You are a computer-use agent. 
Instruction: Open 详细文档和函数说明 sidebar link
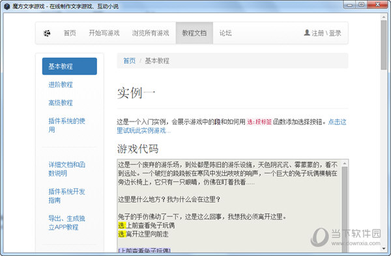point(66,169)
